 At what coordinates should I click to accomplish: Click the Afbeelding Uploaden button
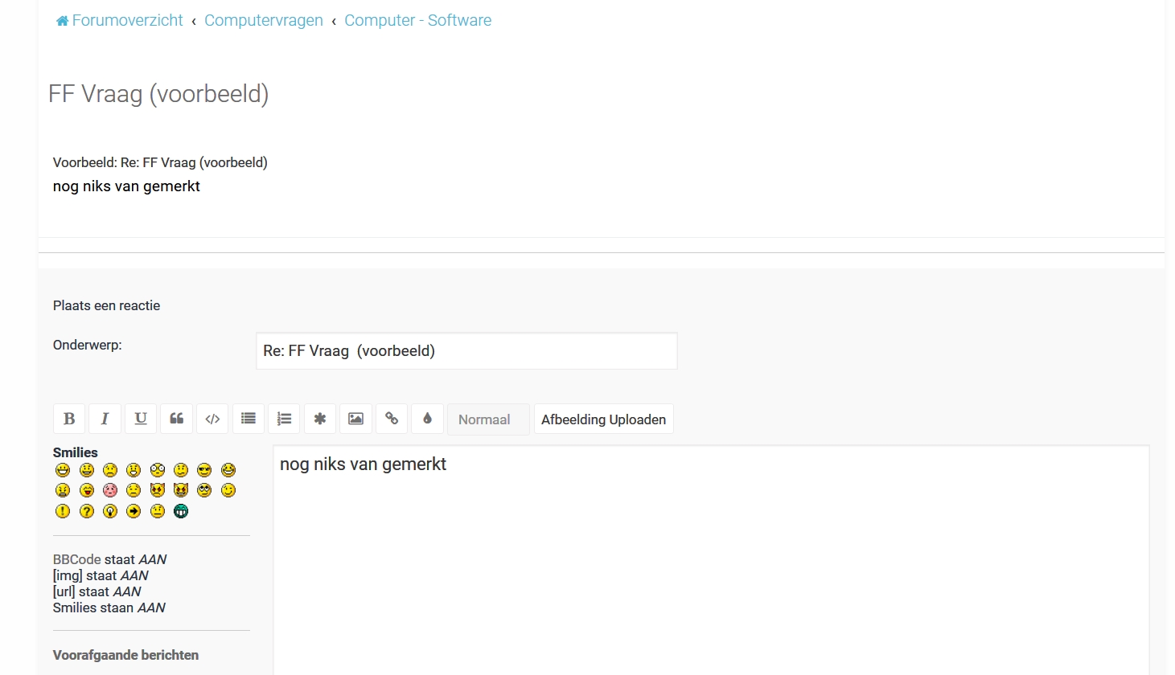603,419
